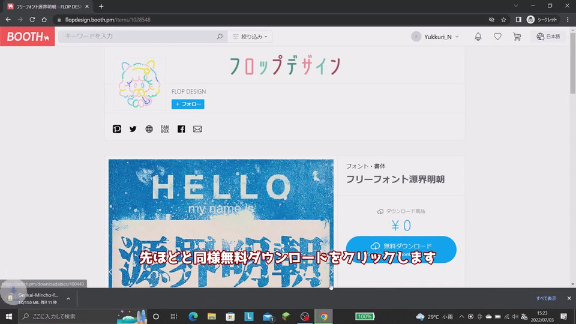Screen dimensions: 576x324
Task: Click the BOOTH logo
Action: pyautogui.click(x=28, y=37)
